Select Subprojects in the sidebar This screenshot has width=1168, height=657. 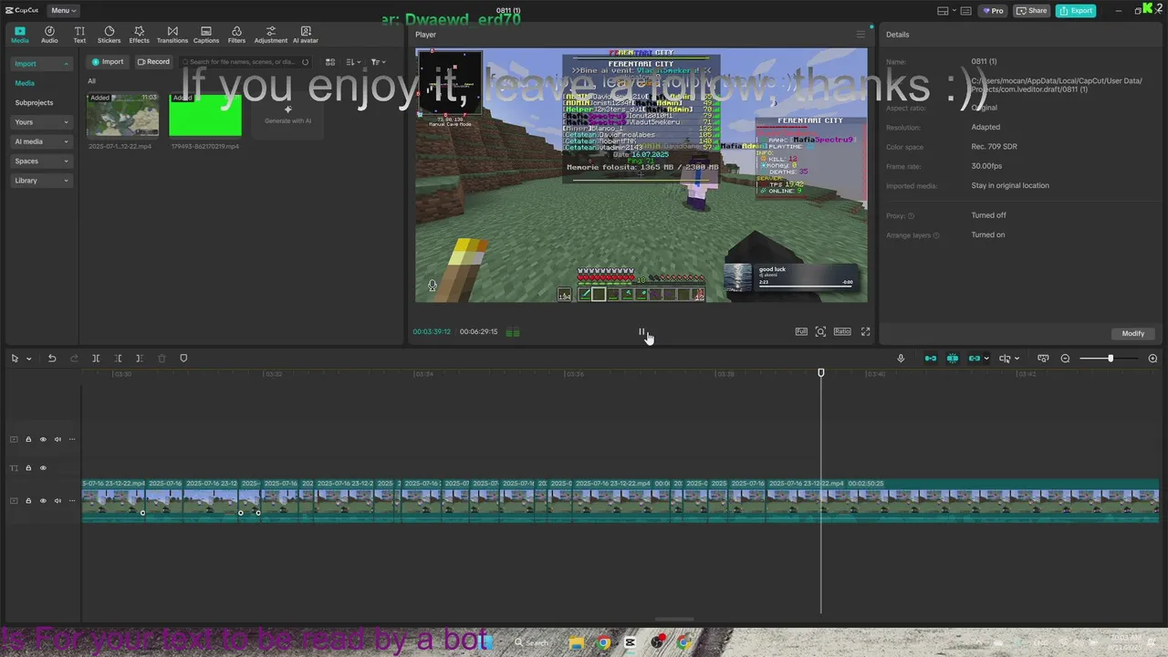tap(34, 103)
